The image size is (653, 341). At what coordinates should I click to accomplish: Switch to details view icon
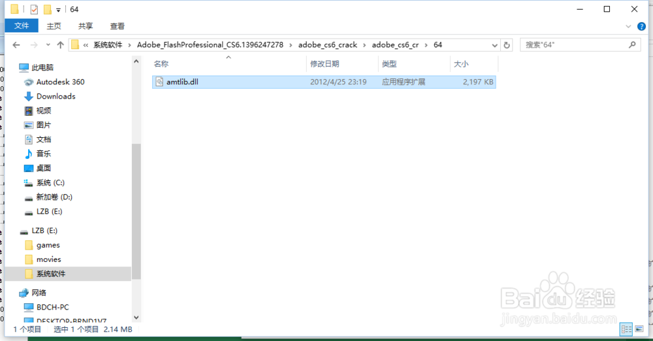(626, 329)
